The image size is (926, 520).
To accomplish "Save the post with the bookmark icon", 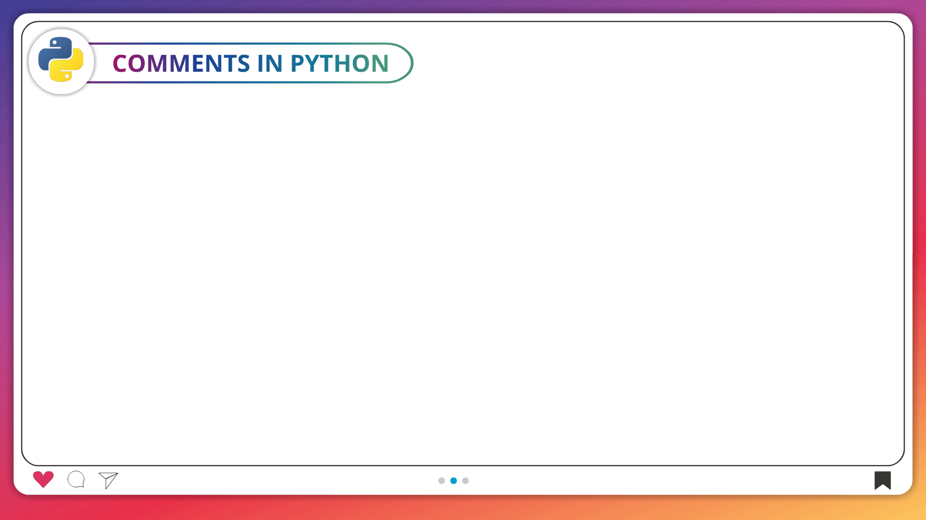I will [x=882, y=480].
